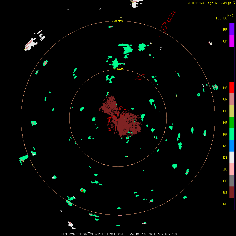Click the HR legend label
Screen dimensions: 236x236
click(225, 123)
